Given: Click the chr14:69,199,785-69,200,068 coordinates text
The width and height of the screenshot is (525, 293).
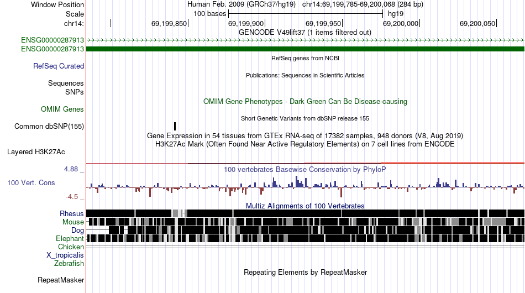Looking at the screenshot, I should (363, 4).
